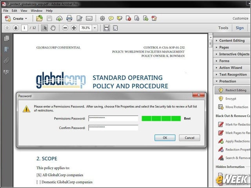Click the page number field
The height and width of the screenshot is (188, 251).
[x=24, y=28]
